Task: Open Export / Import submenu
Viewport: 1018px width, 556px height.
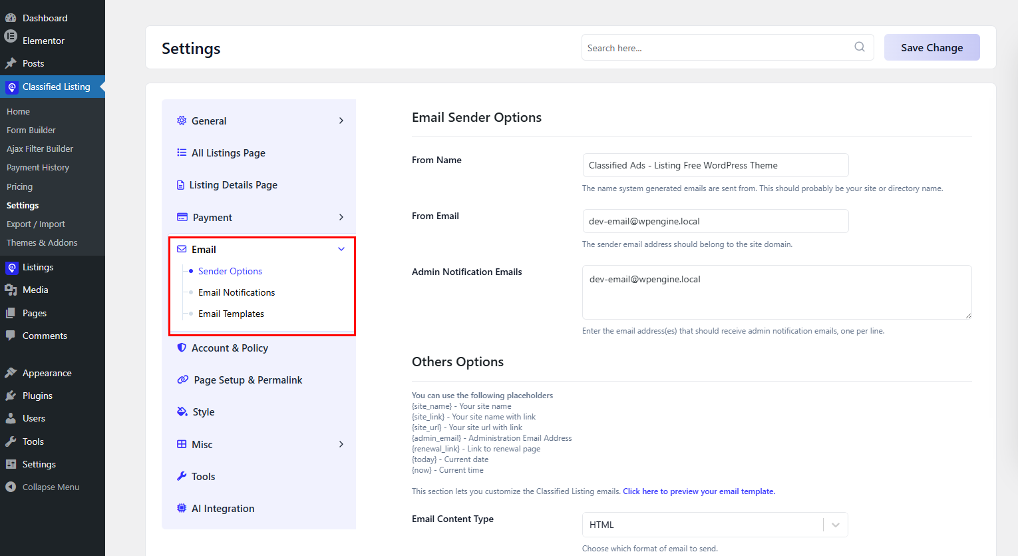Action: (x=36, y=224)
